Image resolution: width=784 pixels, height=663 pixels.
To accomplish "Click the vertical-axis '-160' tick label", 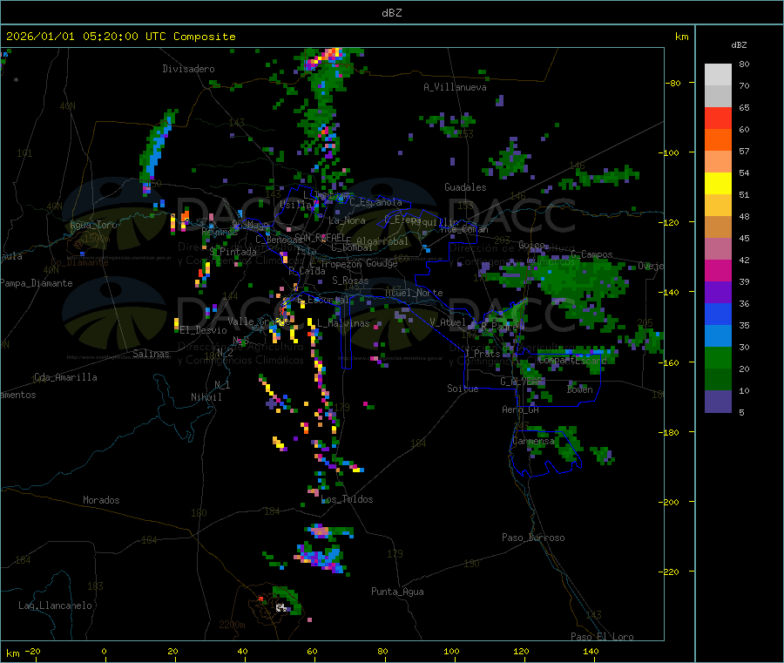I will (671, 362).
